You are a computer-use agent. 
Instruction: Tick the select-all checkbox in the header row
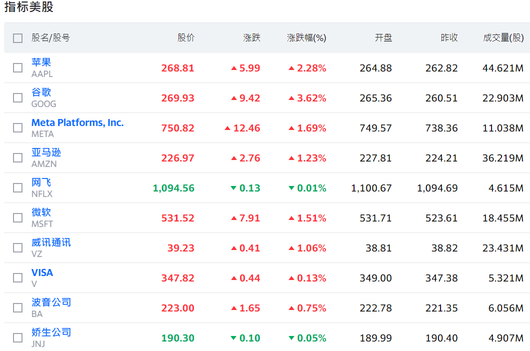(18, 38)
